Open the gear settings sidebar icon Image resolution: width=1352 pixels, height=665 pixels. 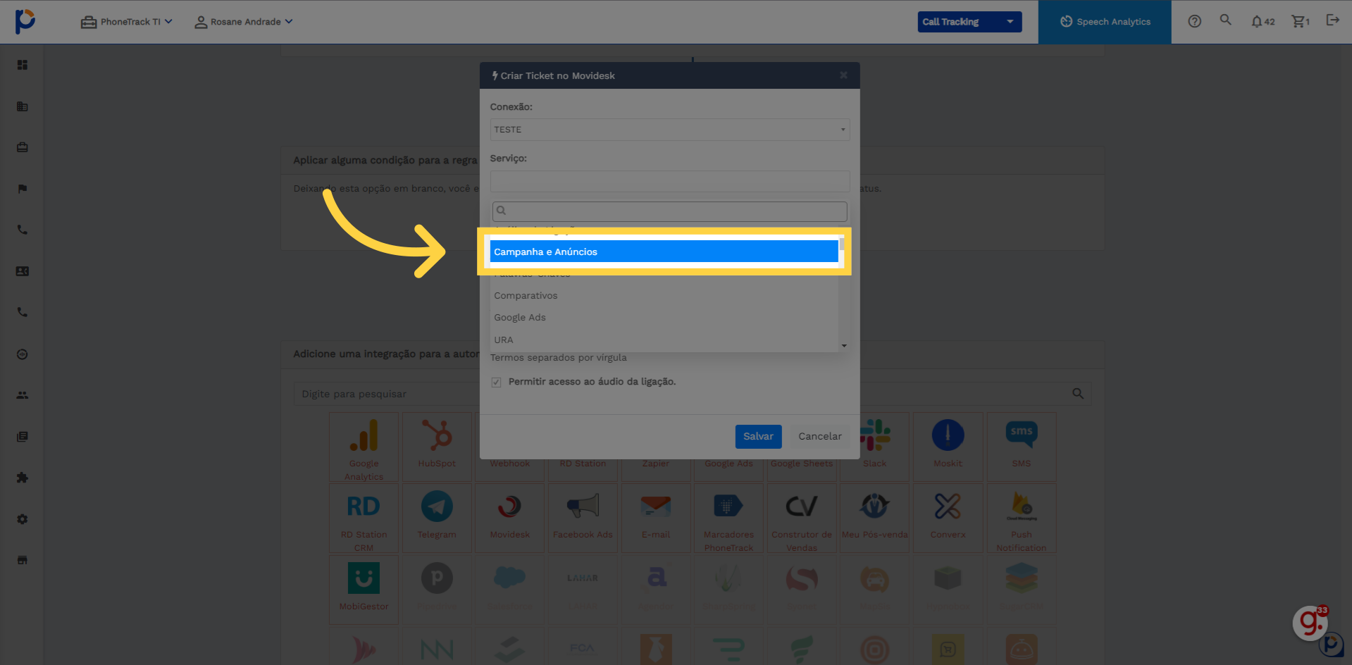pos(23,519)
